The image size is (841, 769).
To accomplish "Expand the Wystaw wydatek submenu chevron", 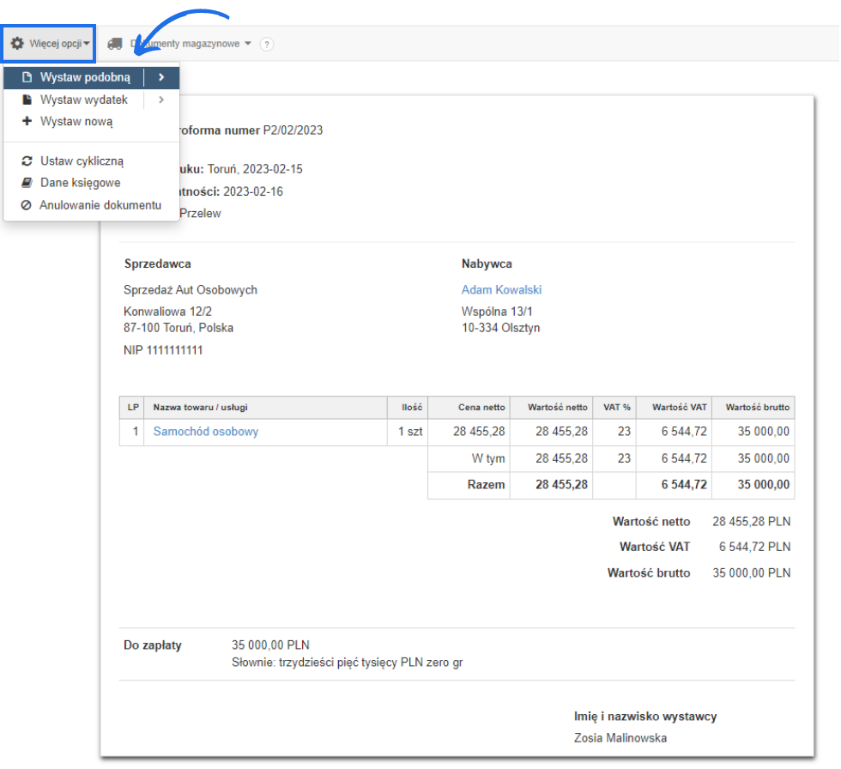I will pyautogui.click(x=161, y=100).
